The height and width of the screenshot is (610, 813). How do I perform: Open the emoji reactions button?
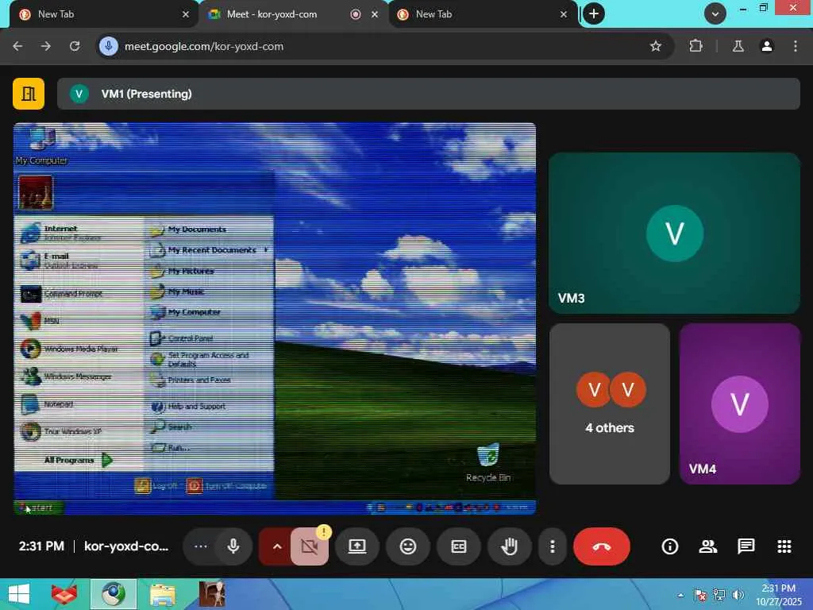408,546
